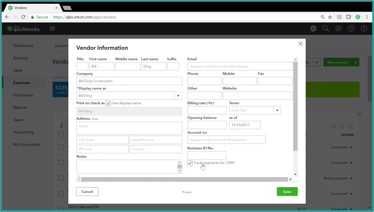Screen dimensions: 374x212
Task: Click the QuickBooks hamburger menu icon
Action: pyautogui.click(x=52, y=28)
